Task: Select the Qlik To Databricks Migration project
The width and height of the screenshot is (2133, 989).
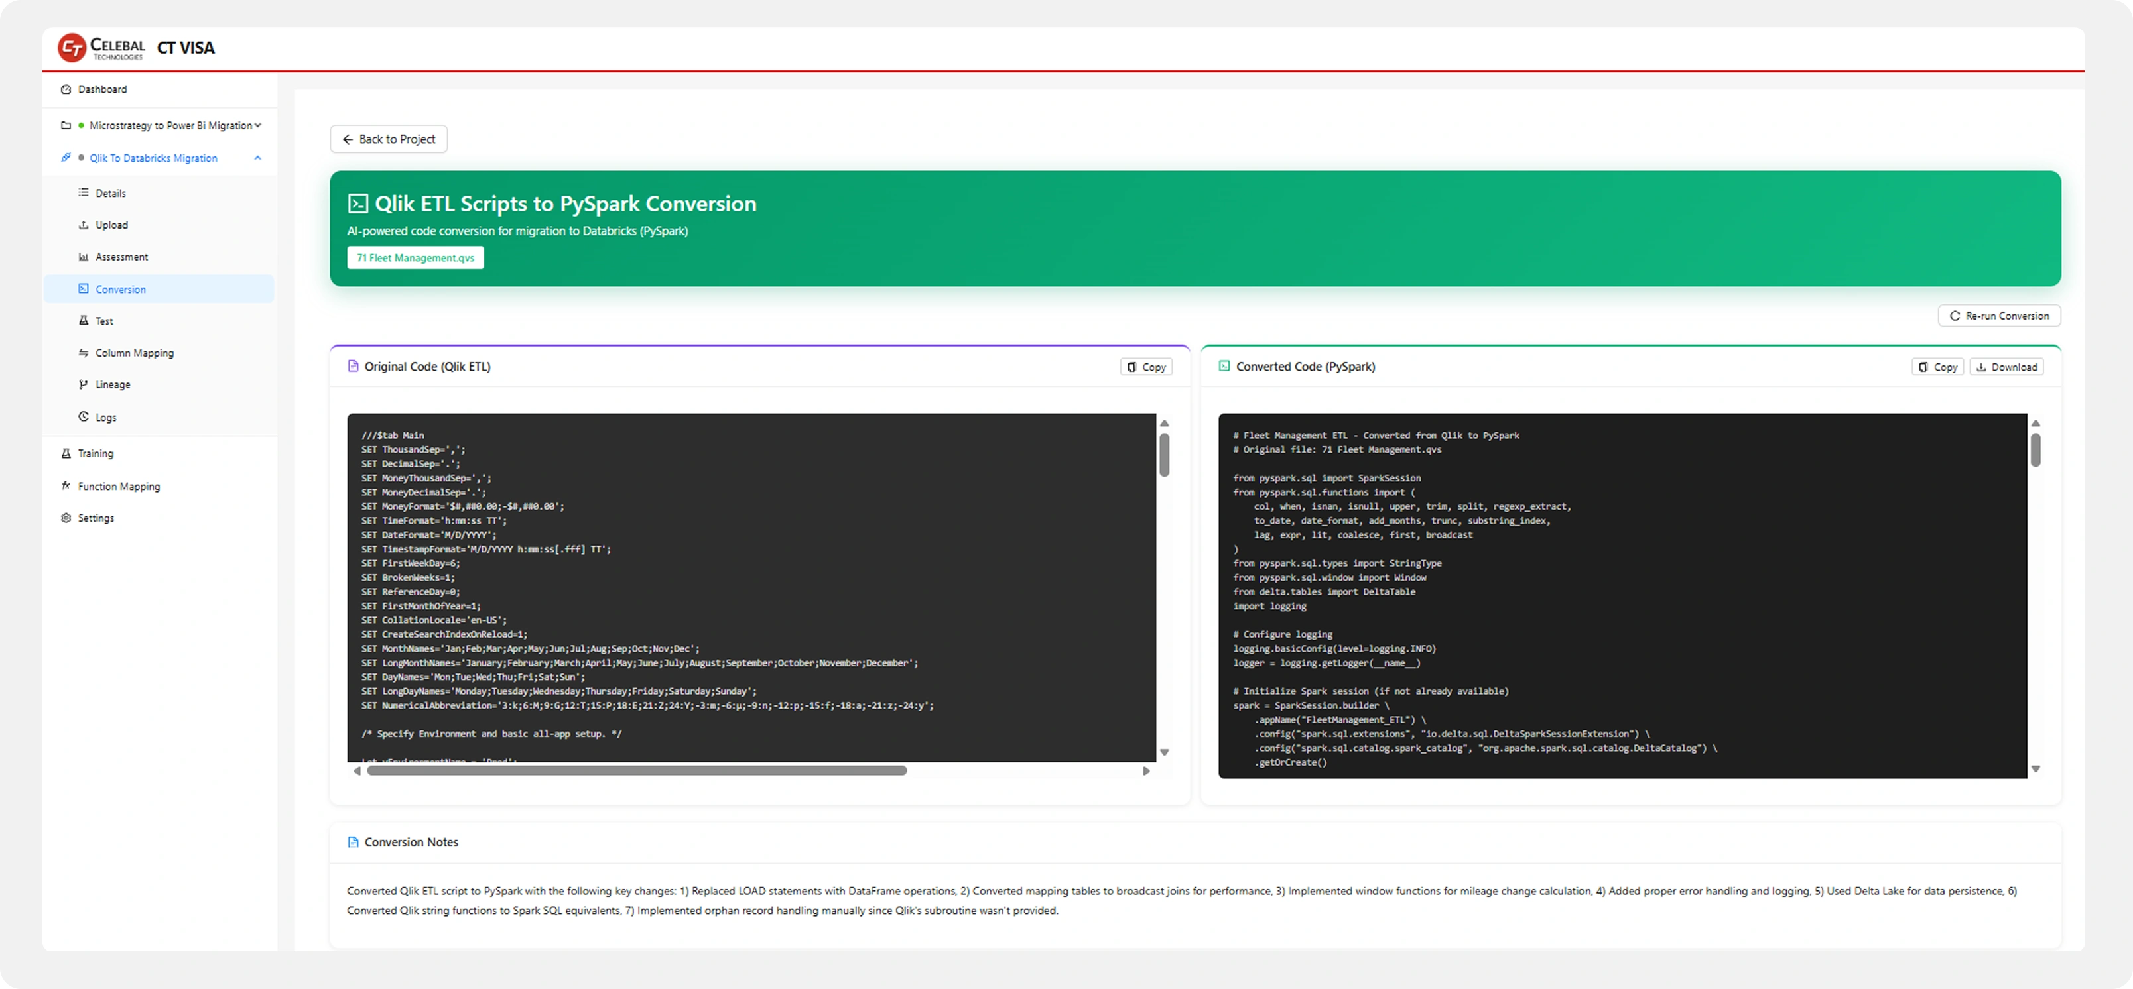Action: tap(153, 158)
